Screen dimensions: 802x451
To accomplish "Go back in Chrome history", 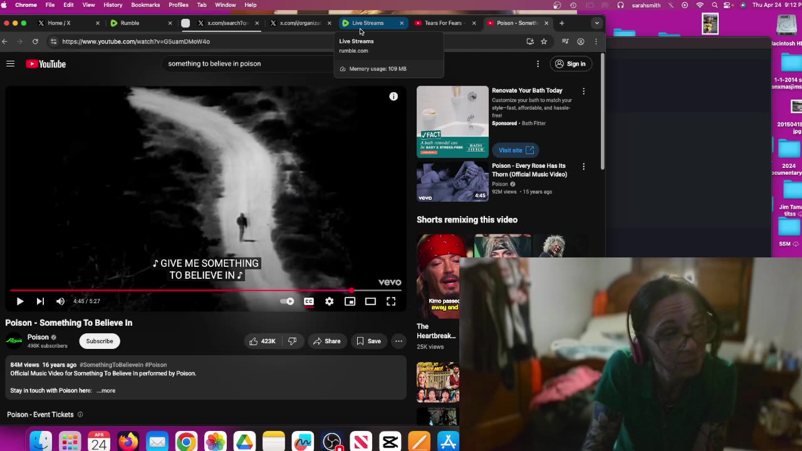I will (5, 41).
